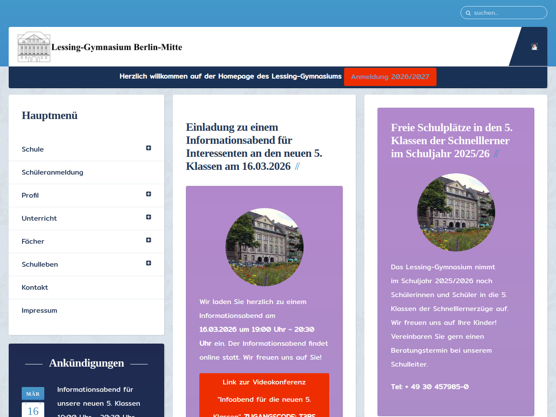
Task: Open the Einladung zum Informationsabend article heading
Action: [254, 147]
